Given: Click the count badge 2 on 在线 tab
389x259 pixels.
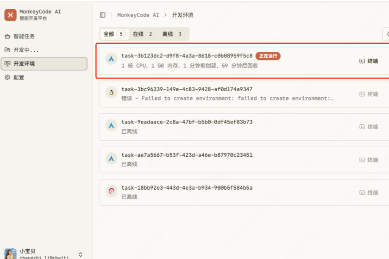Looking at the screenshot, I should click(x=151, y=34).
